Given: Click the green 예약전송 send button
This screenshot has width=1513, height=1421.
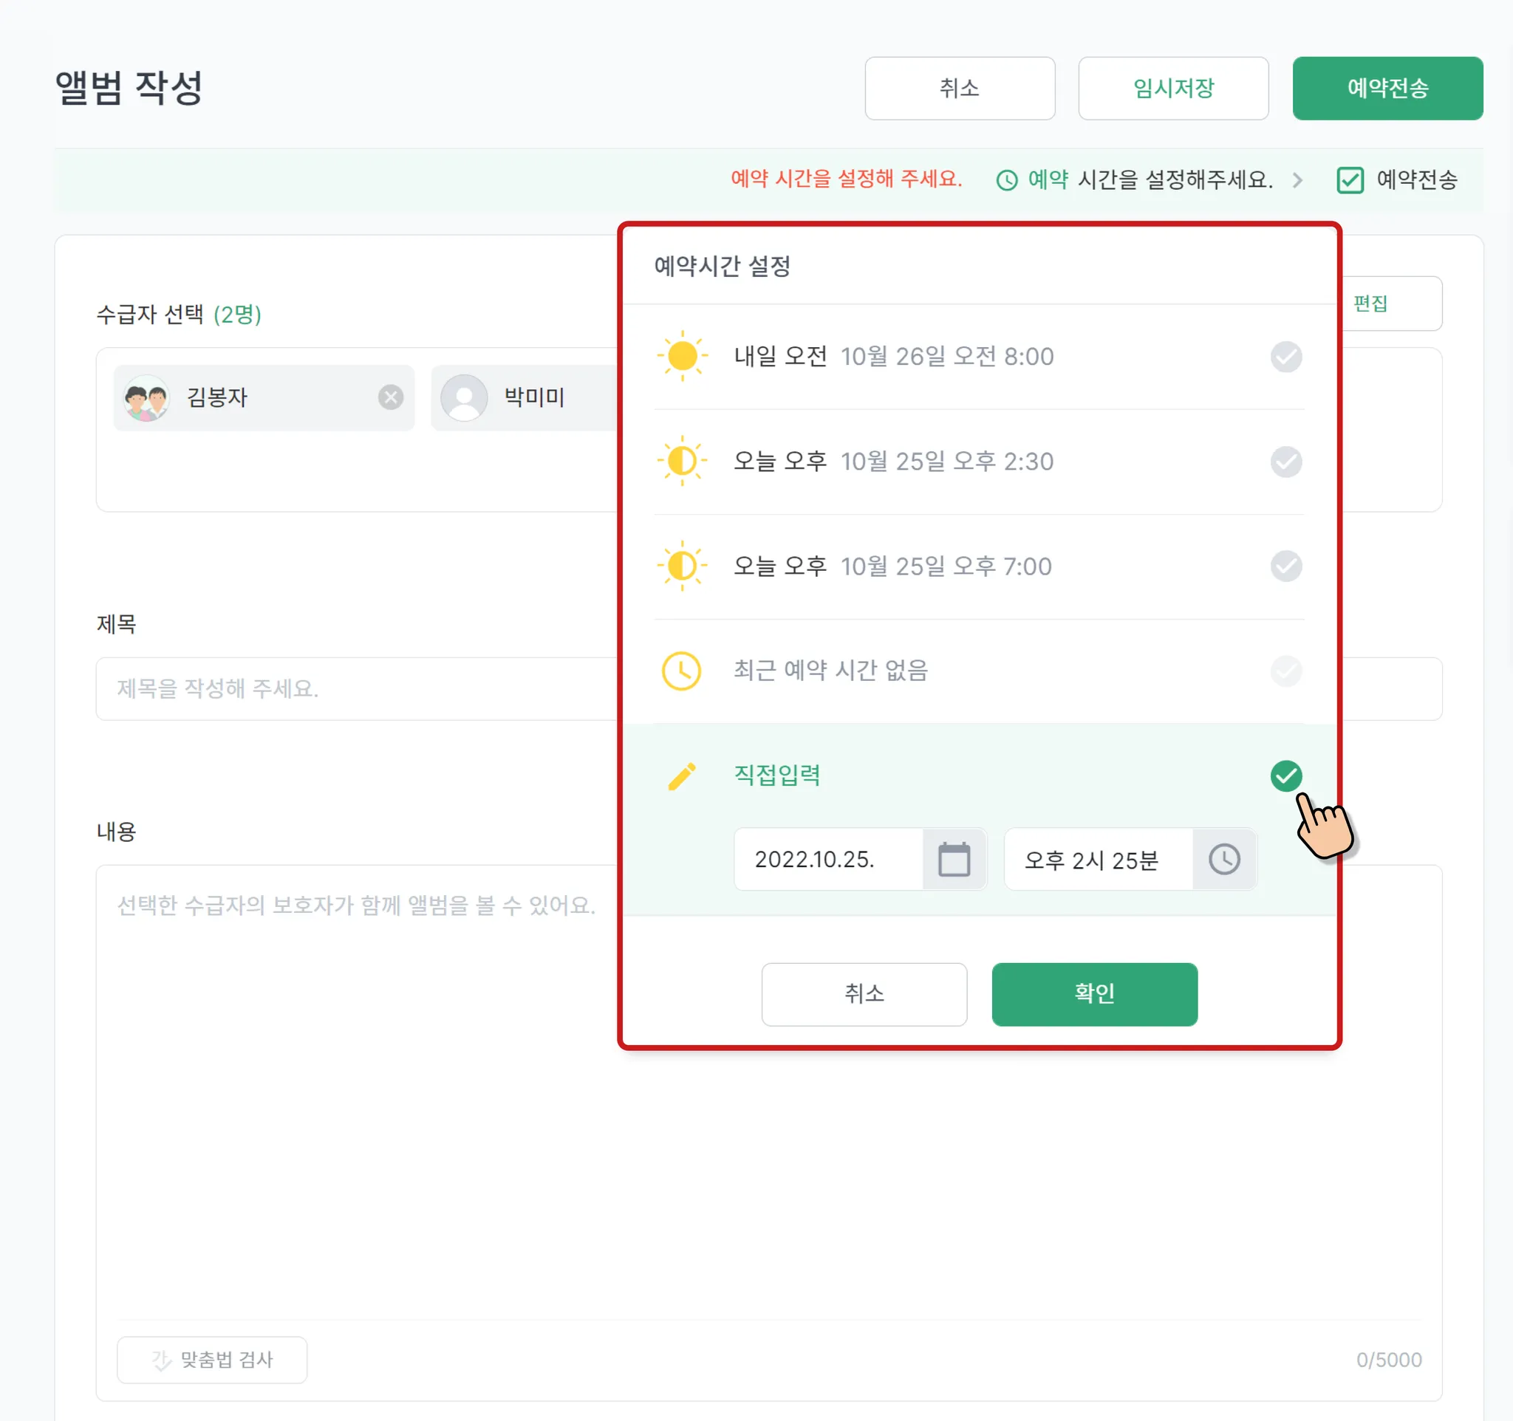Looking at the screenshot, I should click(x=1387, y=88).
